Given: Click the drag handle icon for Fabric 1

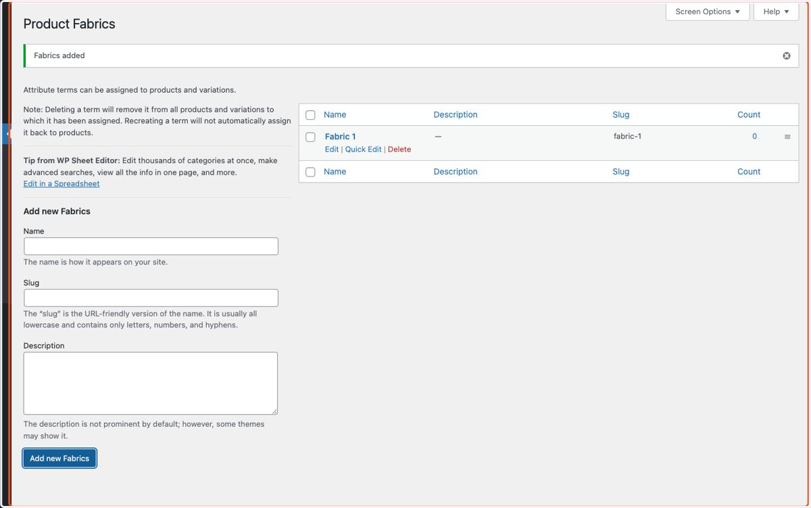Looking at the screenshot, I should tap(787, 137).
